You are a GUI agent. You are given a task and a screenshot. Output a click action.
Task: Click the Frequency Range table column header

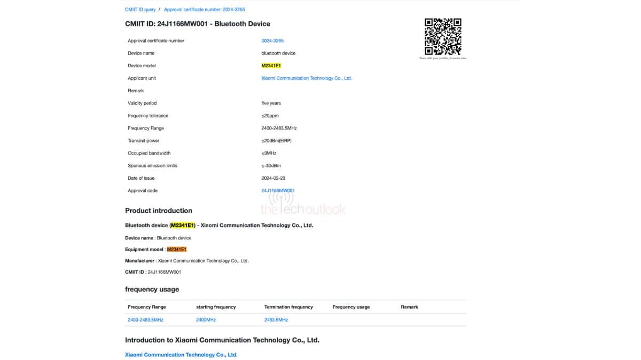[x=147, y=307]
